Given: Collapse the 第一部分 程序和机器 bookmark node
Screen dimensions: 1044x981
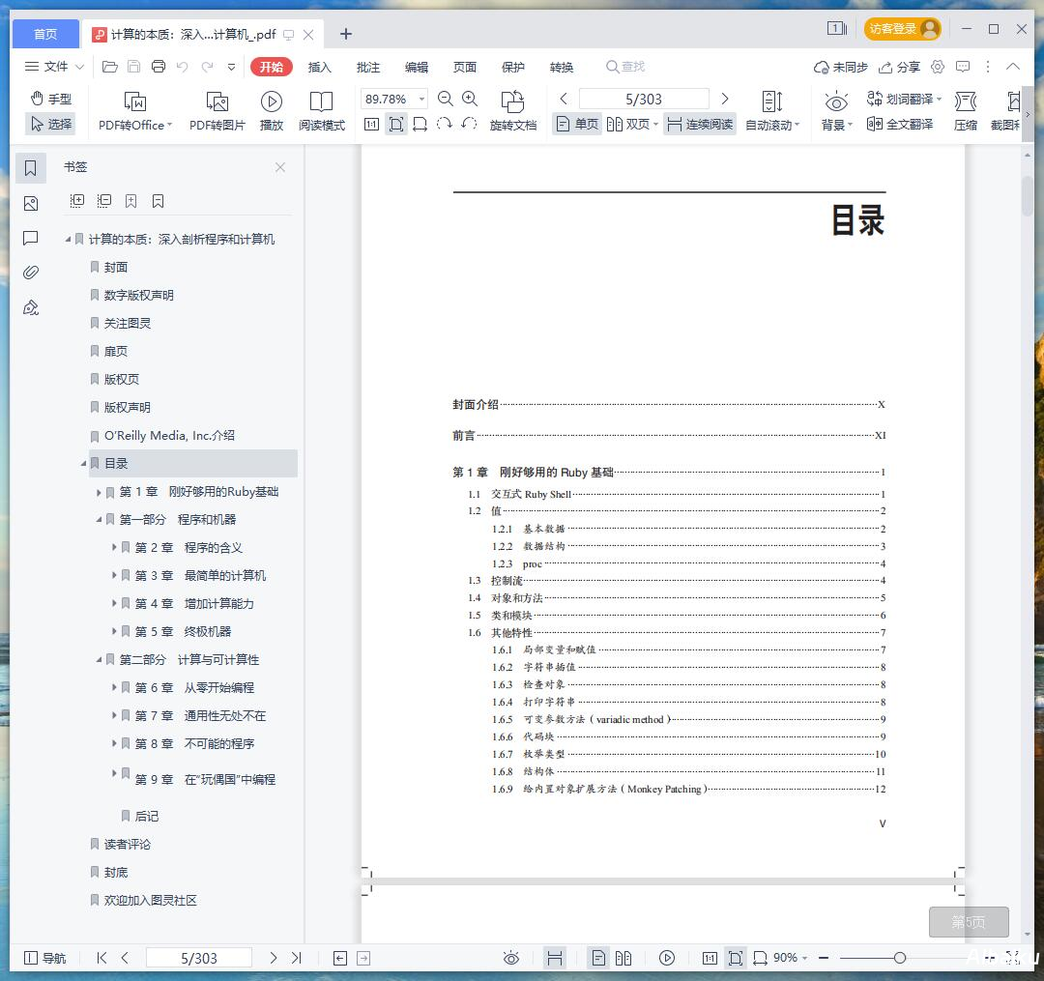Looking at the screenshot, I should pos(101,519).
